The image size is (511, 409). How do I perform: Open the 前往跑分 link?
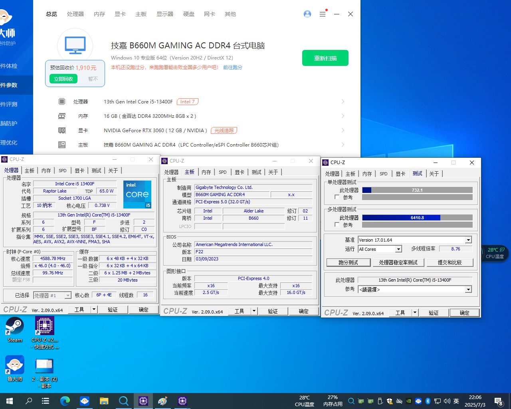click(233, 68)
